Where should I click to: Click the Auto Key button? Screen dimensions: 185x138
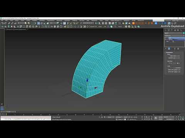point(161,117)
